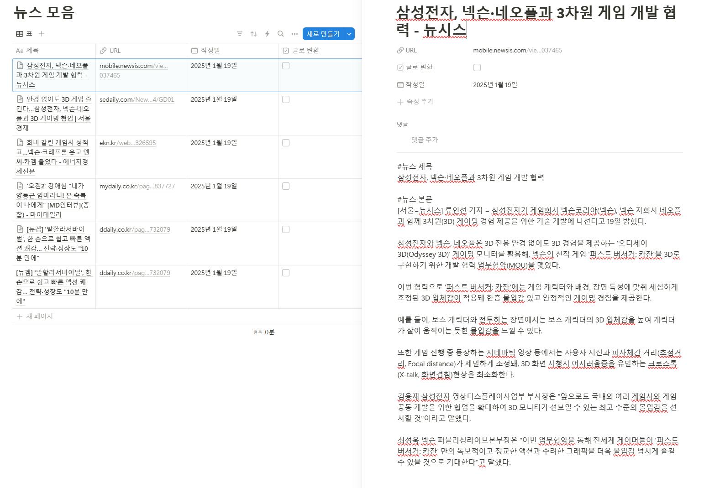Click 속성 추가 in page panel
Image resolution: width=704 pixels, height=488 pixels.
(415, 102)
